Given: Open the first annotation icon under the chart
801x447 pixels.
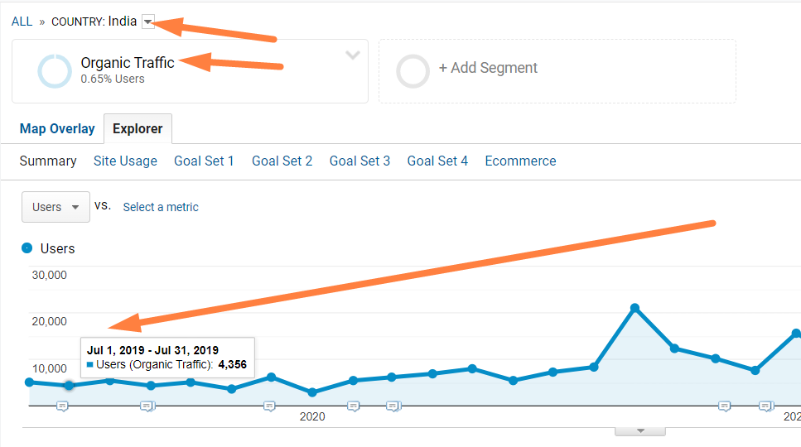Looking at the screenshot, I should point(62,406).
